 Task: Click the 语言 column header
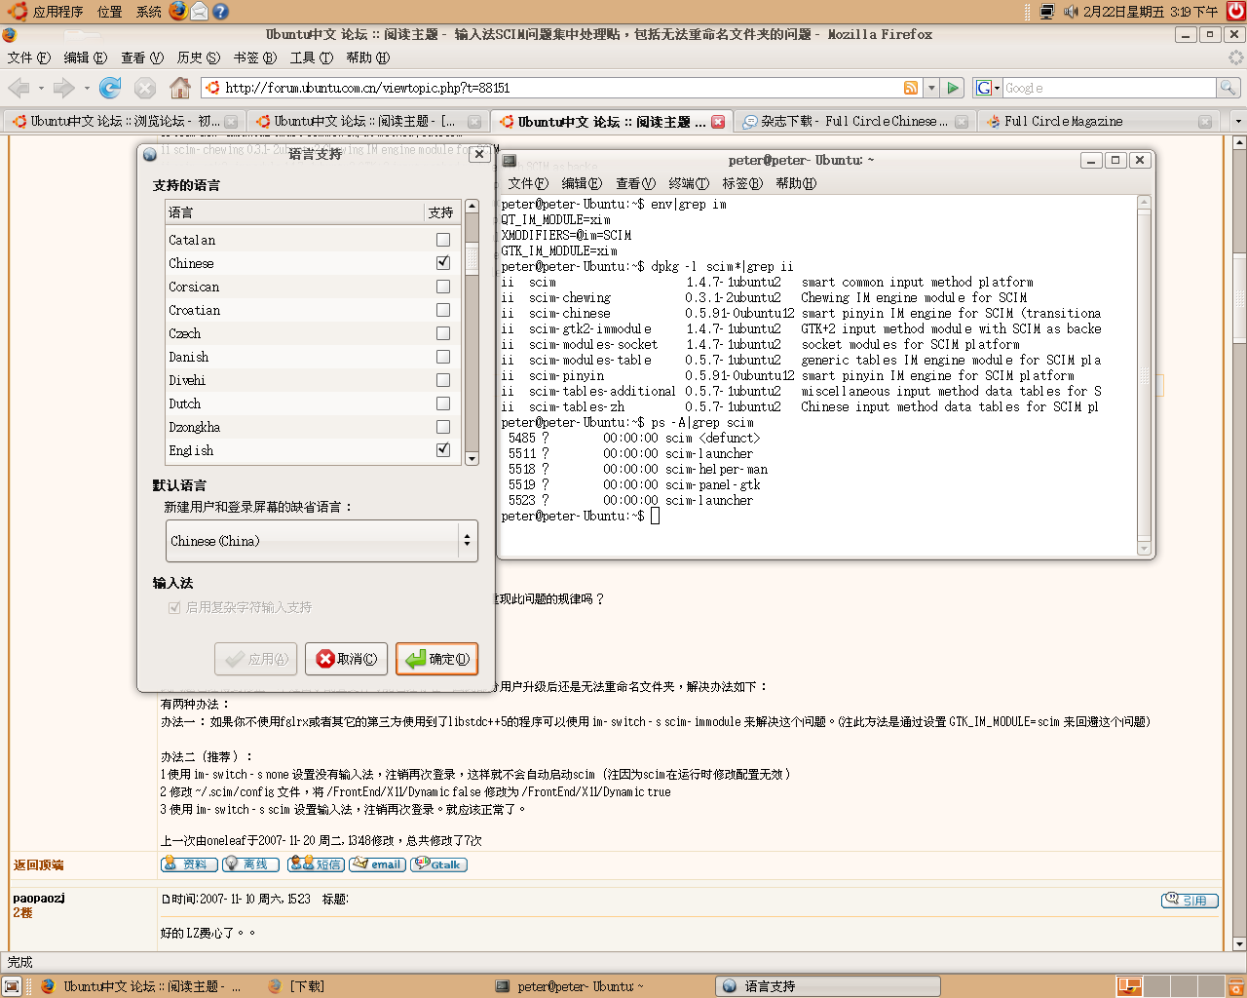coord(293,212)
